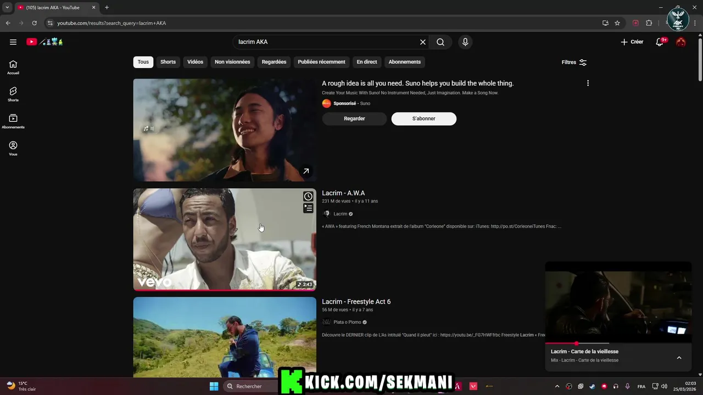Select the Non visionnées filter chip
The height and width of the screenshot is (395, 703).
point(232,62)
